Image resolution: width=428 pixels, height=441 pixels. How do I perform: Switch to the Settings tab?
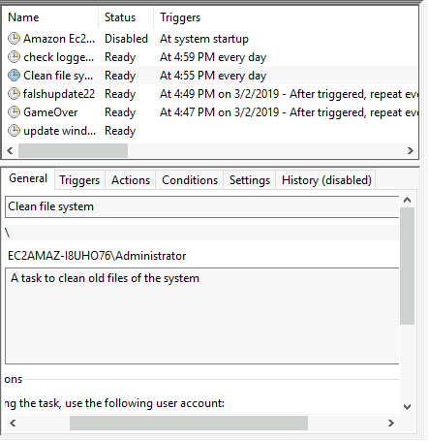tap(250, 180)
